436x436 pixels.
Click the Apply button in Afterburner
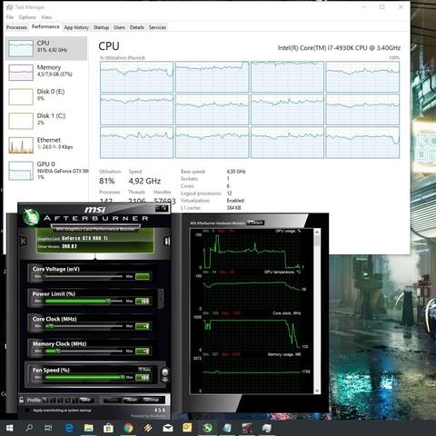coord(112,400)
